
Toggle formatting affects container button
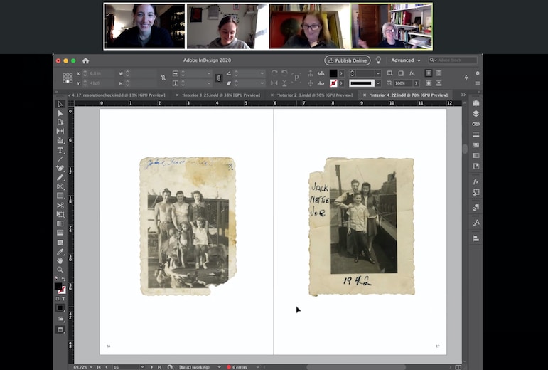[58, 299]
